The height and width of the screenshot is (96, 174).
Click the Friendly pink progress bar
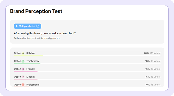26,71
